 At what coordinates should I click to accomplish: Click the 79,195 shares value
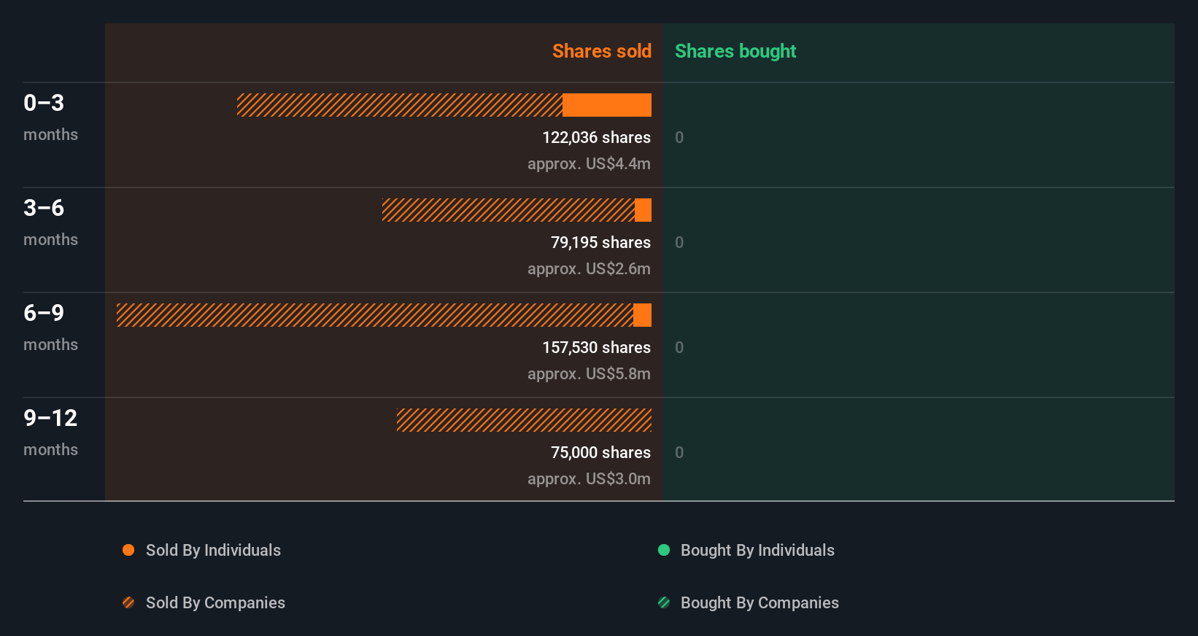[x=600, y=242]
